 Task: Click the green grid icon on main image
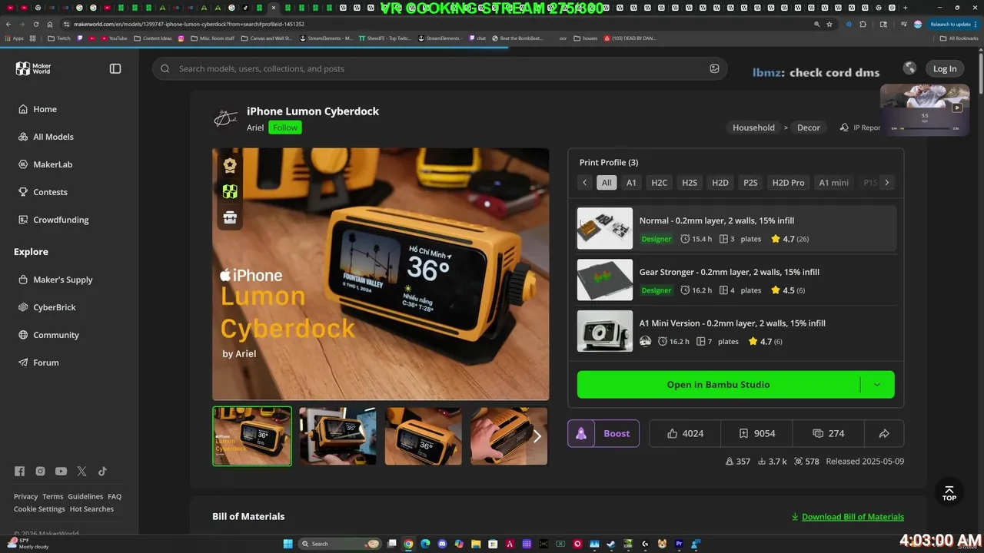(x=230, y=191)
